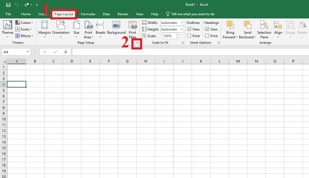Viewport: 309px width, 178px height.
Task: Switch to the Data tab
Action: pos(106,14)
